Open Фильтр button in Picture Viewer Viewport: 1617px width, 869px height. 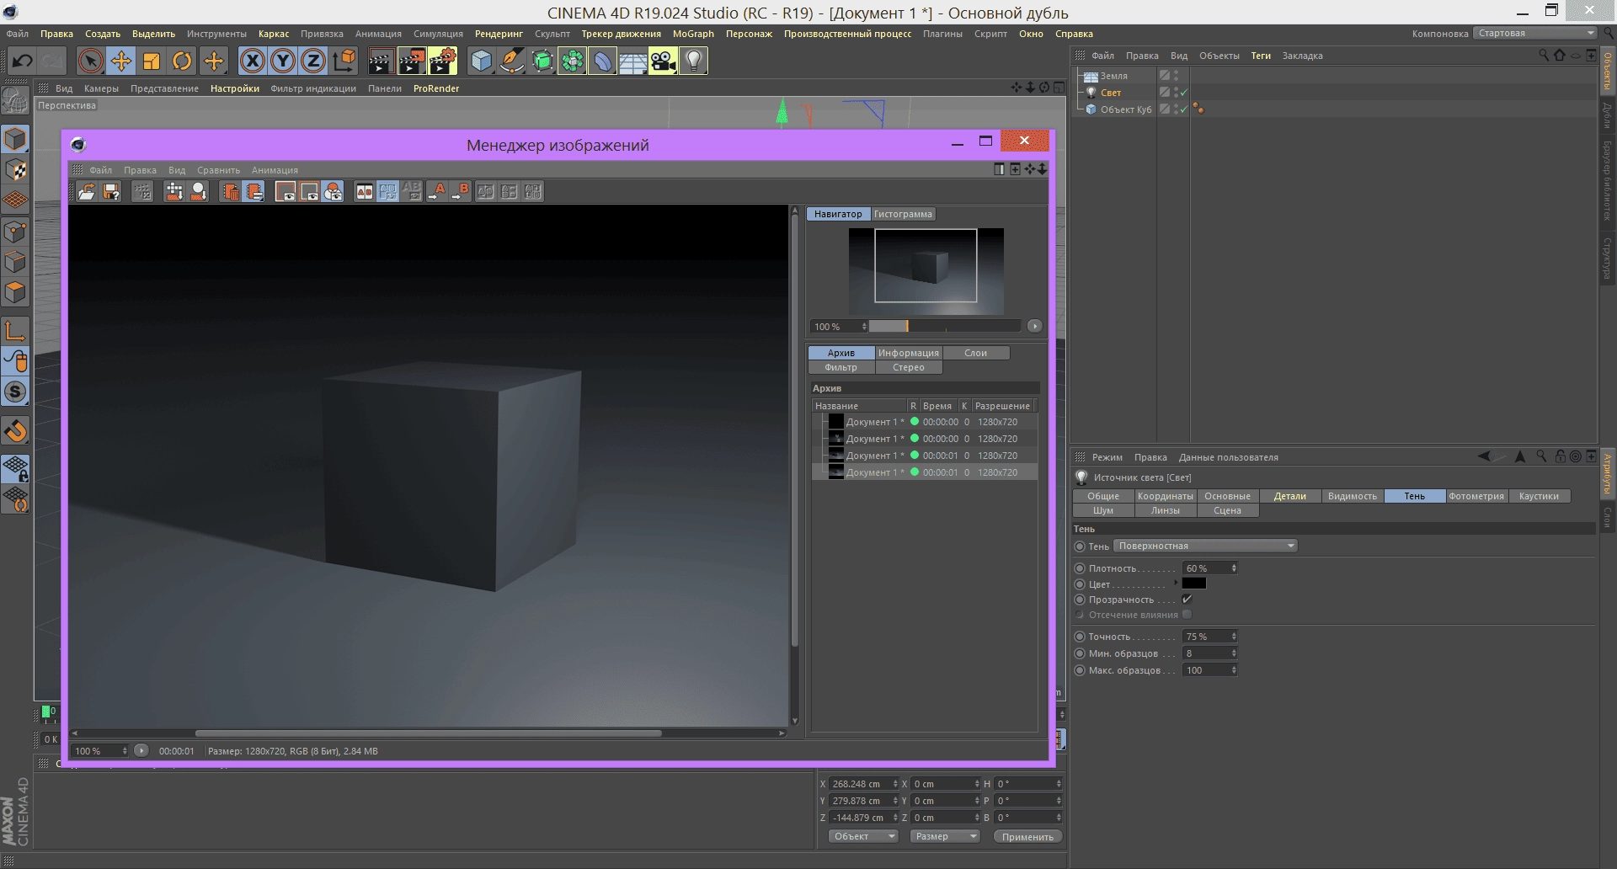[841, 367]
